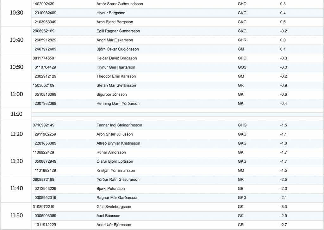The height and width of the screenshot is (230, 324).
Task: Click player name Hlynur Bergsson
Action: click(111, 13)
